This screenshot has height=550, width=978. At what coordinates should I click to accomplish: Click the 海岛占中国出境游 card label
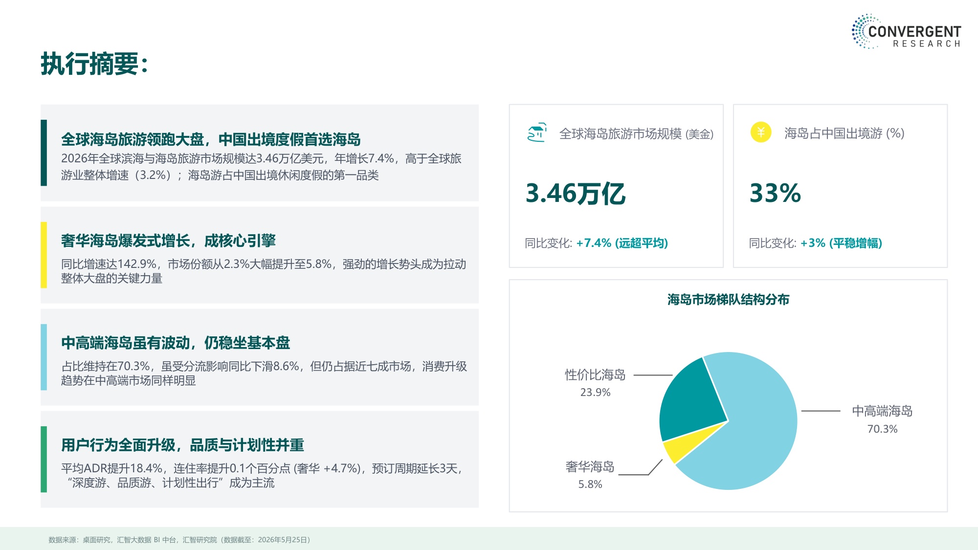click(x=845, y=133)
